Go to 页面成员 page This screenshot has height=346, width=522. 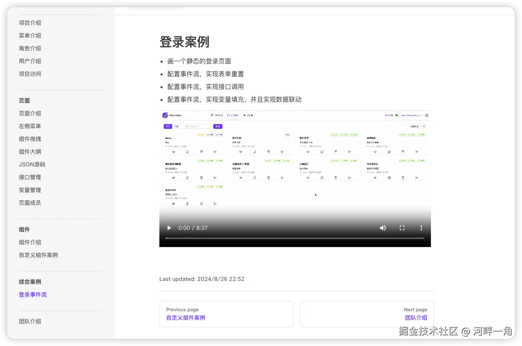(x=30, y=203)
